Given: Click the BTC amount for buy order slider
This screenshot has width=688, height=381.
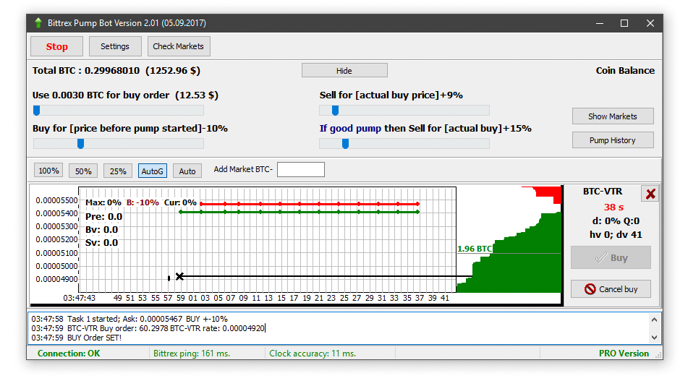Looking at the screenshot, I should click(x=119, y=110).
